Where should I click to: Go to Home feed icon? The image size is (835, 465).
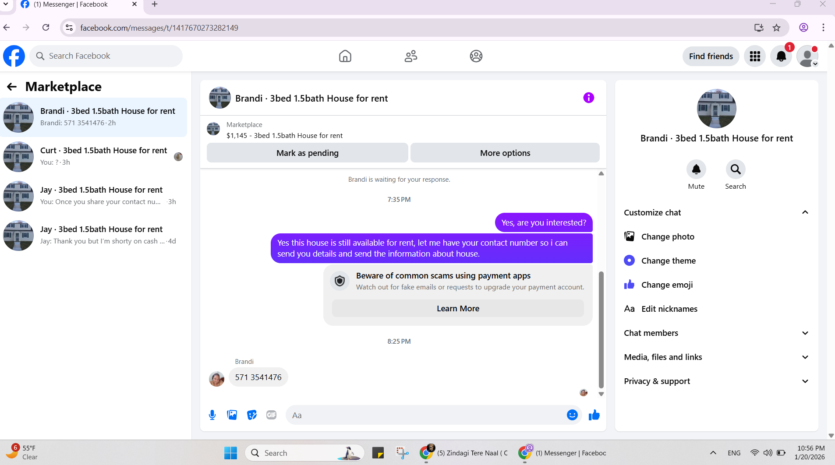tap(345, 56)
